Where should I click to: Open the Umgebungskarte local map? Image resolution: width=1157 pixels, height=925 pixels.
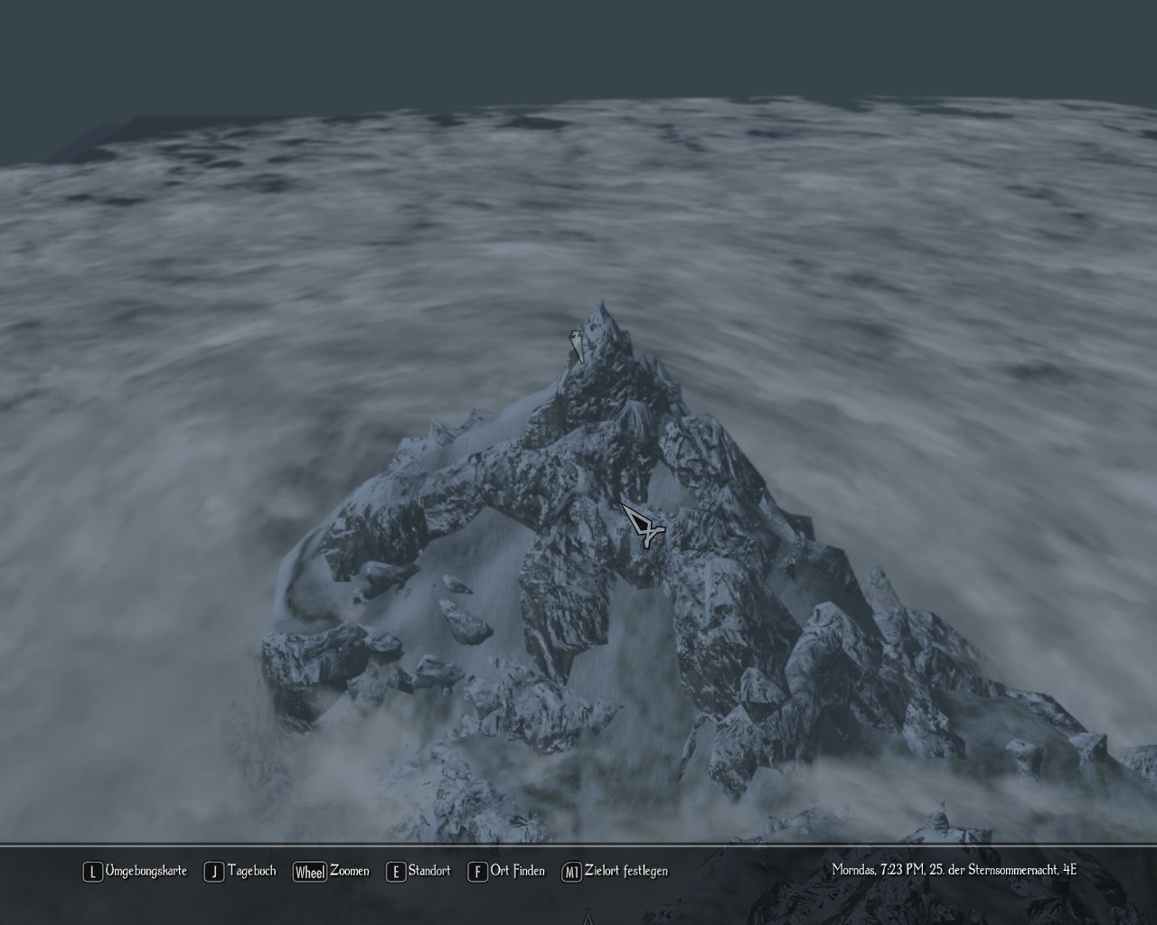pyautogui.click(x=146, y=871)
